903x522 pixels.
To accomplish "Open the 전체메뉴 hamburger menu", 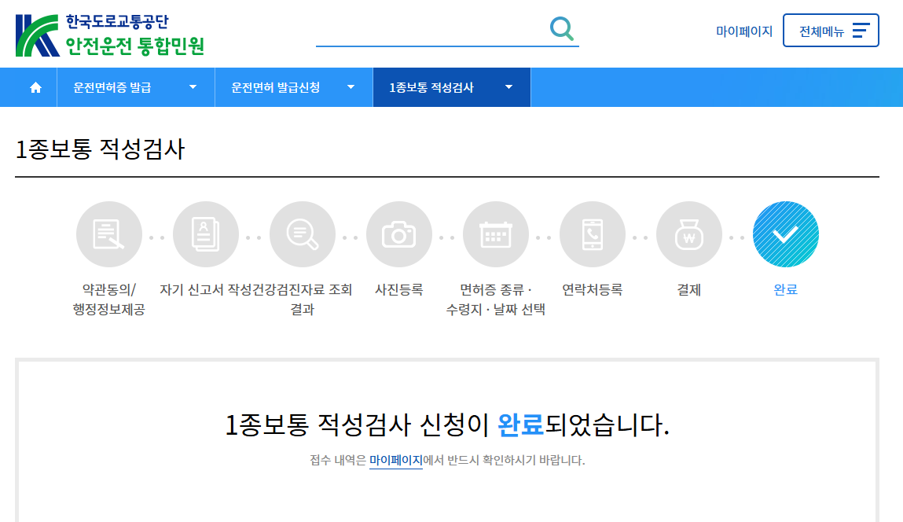I will [x=831, y=31].
